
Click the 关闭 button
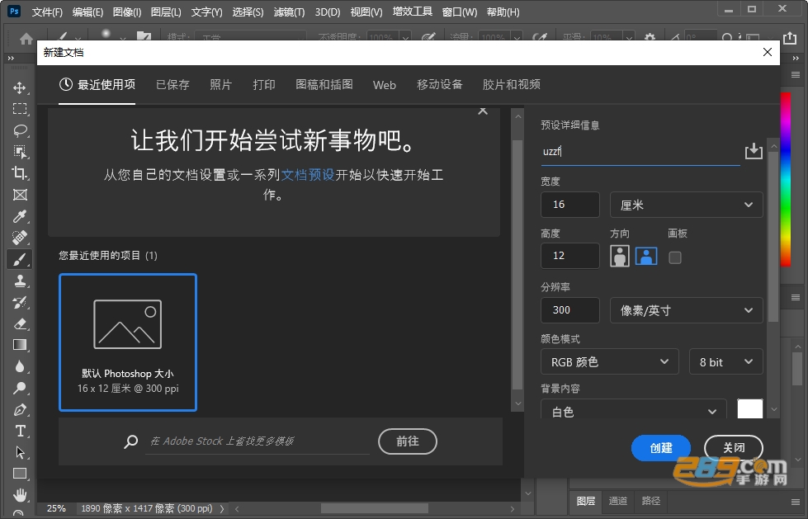tap(733, 448)
